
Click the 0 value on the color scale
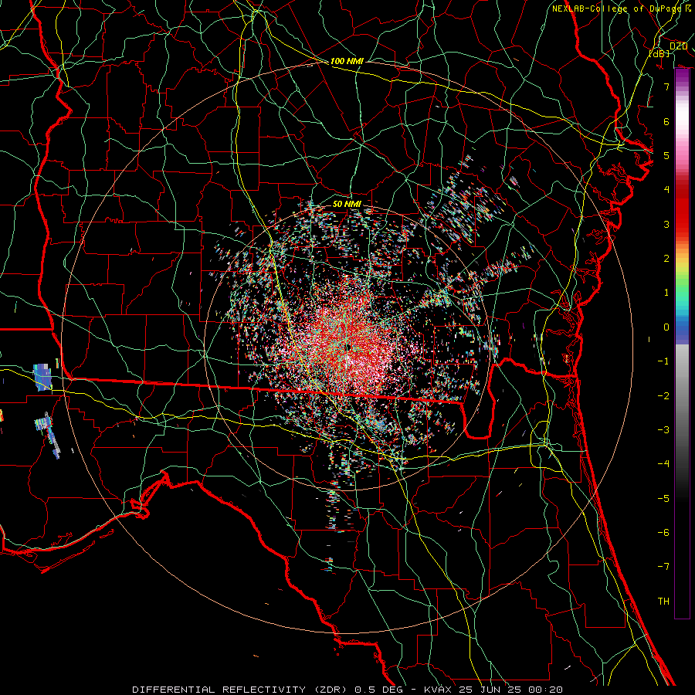[666, 327]
